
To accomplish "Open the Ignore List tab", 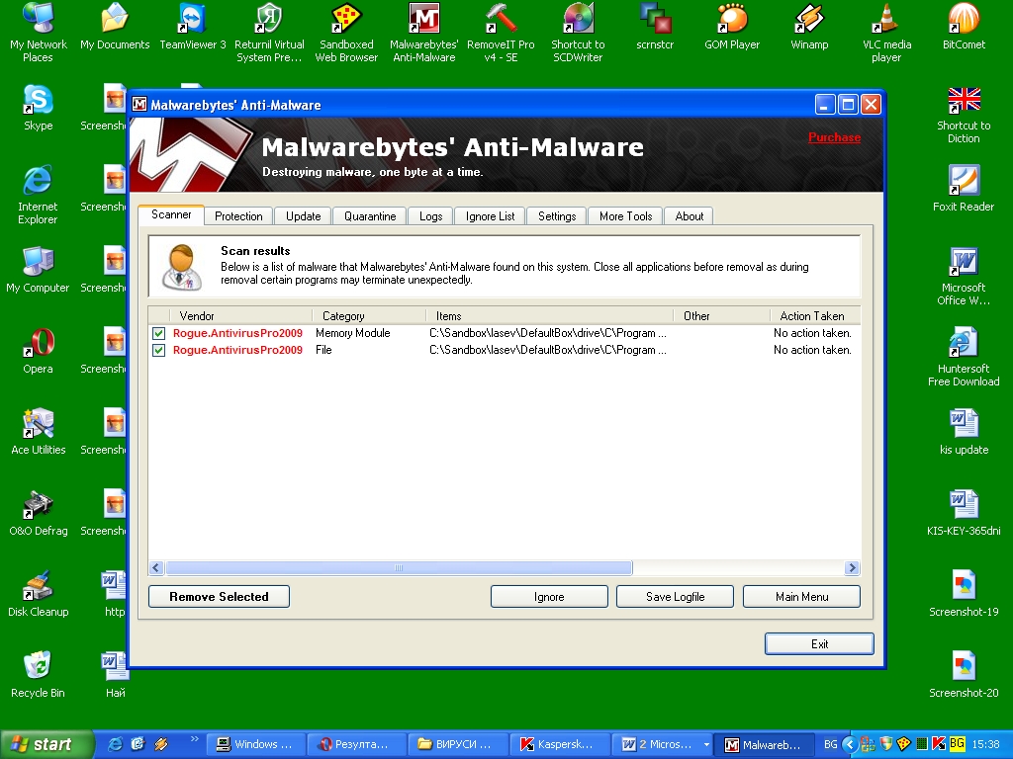I will (490, 216).
